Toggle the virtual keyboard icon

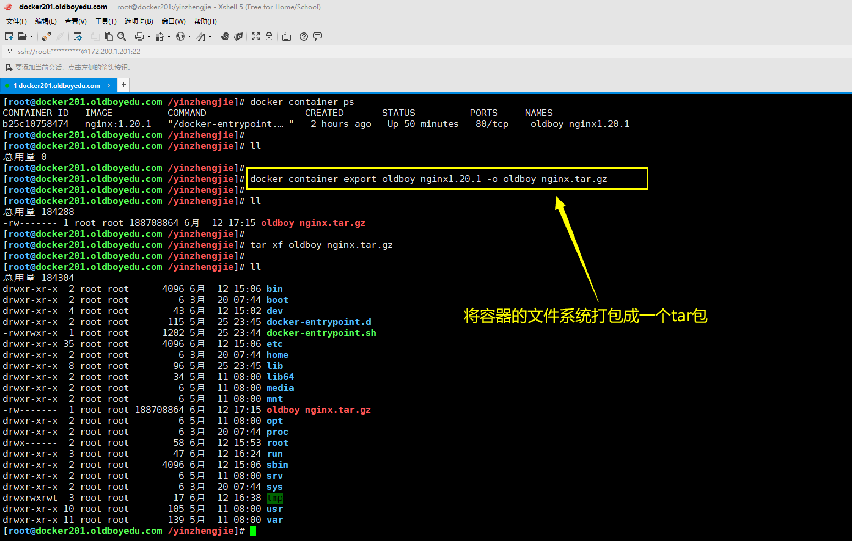click(287, 37)
